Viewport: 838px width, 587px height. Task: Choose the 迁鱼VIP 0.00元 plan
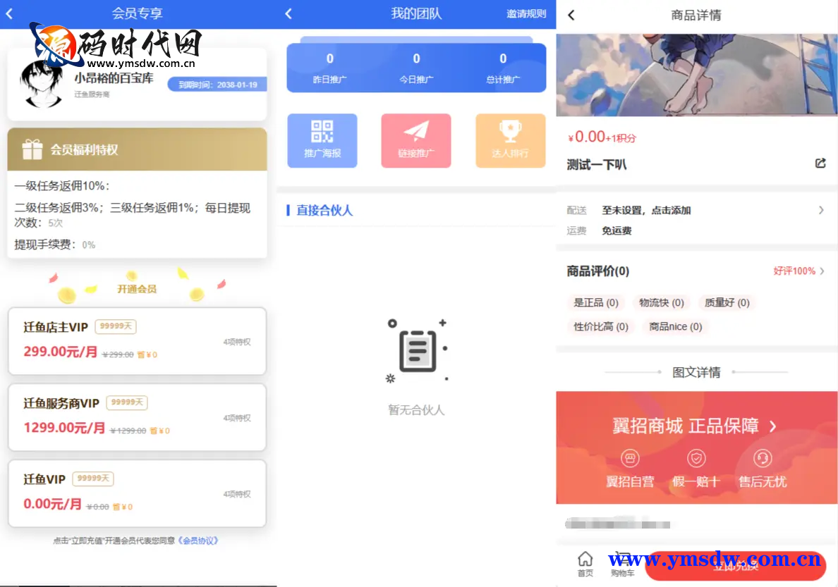coord(137,493)
